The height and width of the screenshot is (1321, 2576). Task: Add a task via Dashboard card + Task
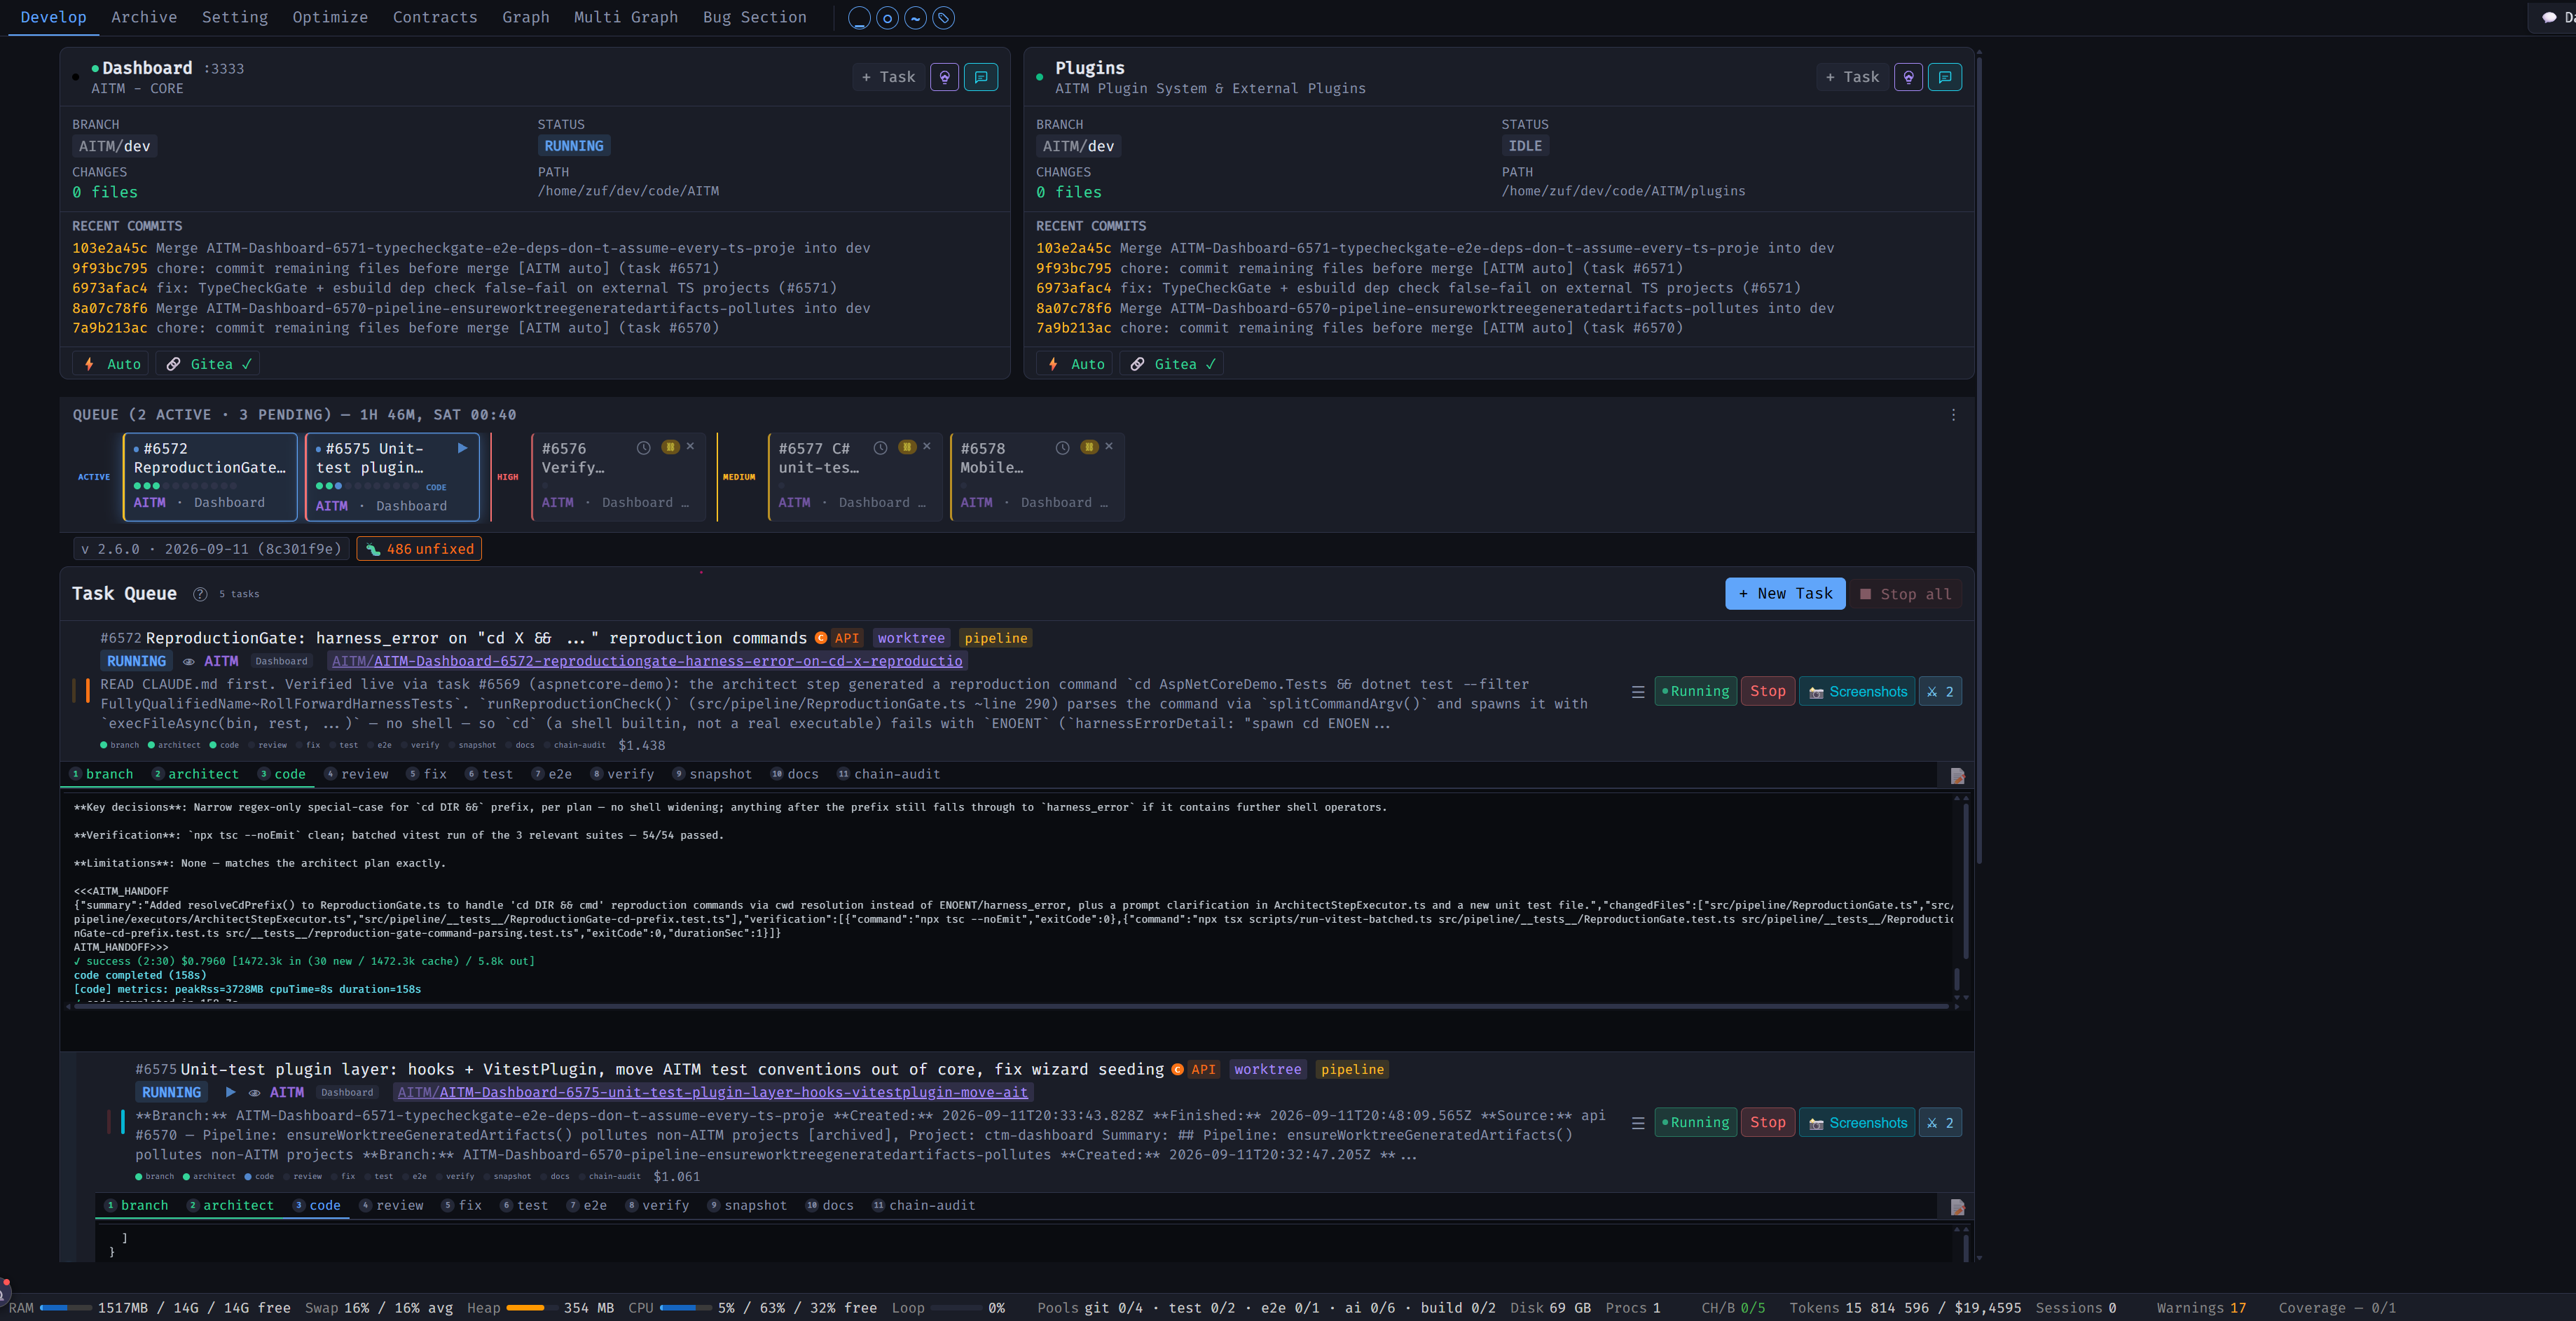pyautogui.click(x=889, y=77)
